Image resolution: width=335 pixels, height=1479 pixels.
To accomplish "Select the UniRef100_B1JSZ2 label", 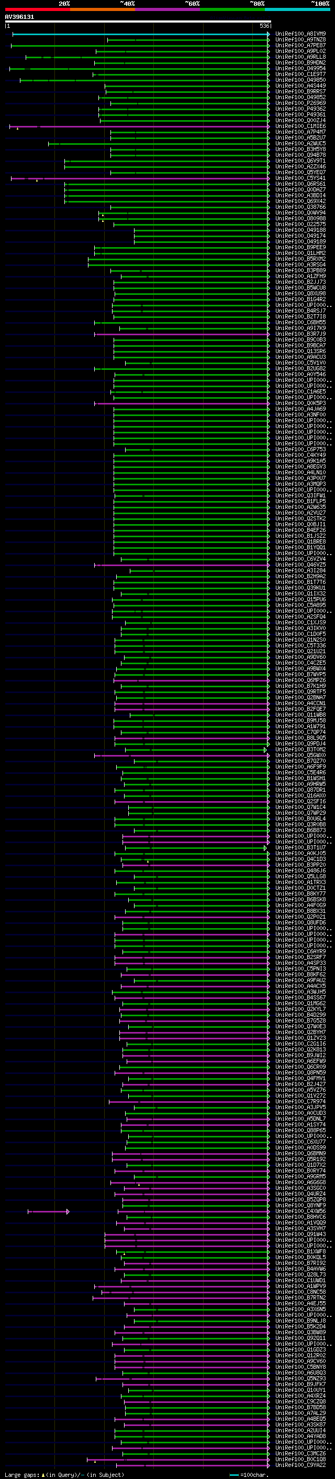I will pyautogui.click(x=300, y=536).
